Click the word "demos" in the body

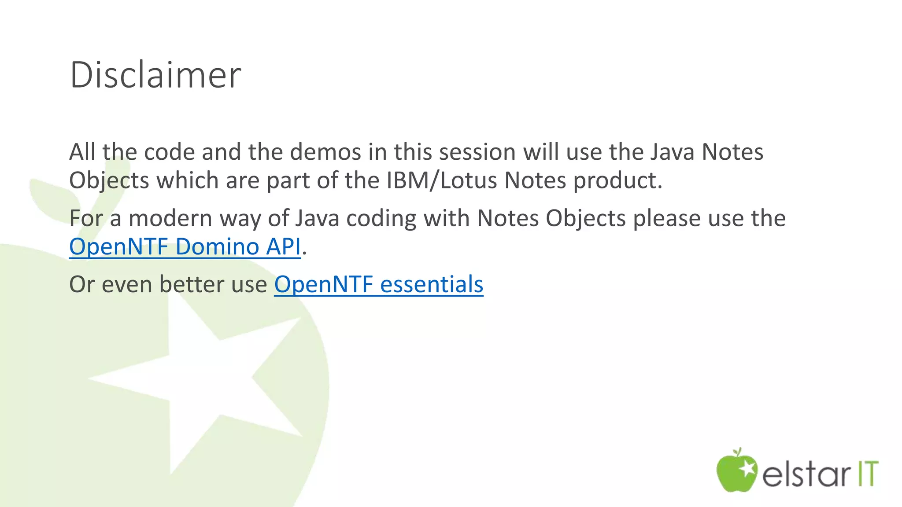click(325, 152)
